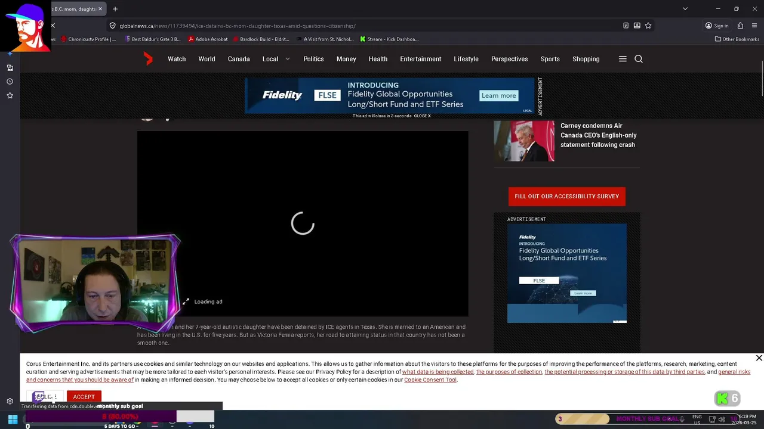Close the top banner ad
The width and height of the screenshot is (764, 429).
click(x=422, y=116)
